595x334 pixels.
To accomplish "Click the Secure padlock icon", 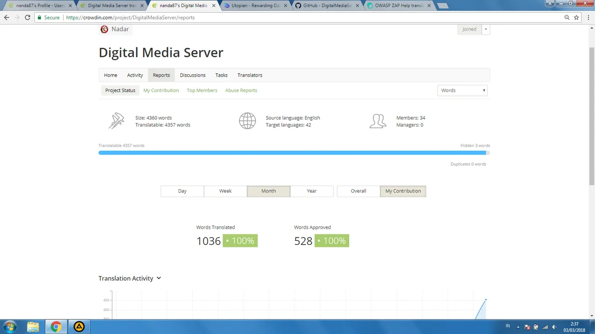I will [x=40, y=18].
